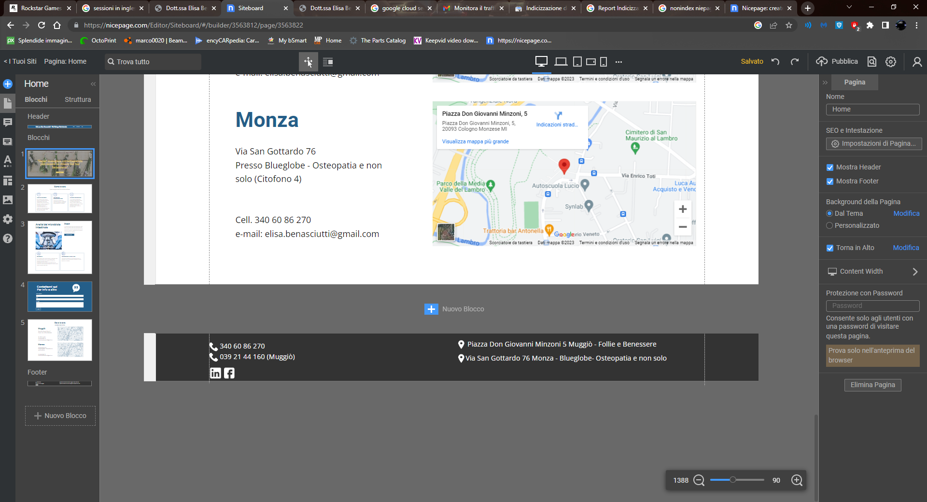Click the redo arrow

[795, 61]
